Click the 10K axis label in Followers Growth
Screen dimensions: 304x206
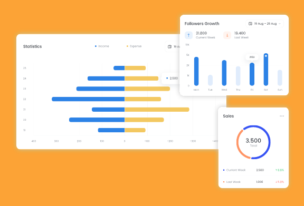(x=187, y=45)
